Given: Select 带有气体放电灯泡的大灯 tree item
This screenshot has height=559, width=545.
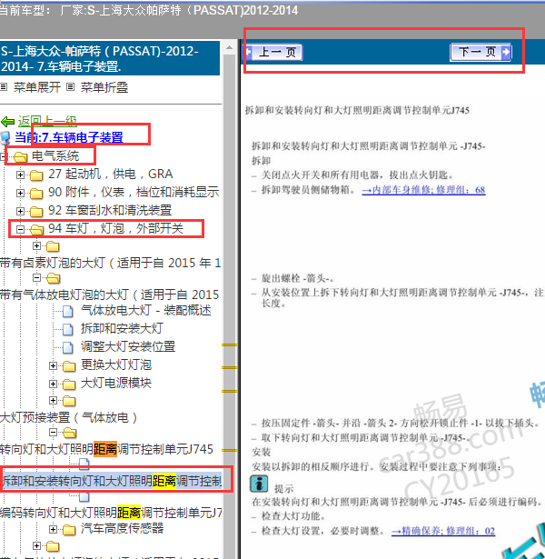Looking at the screenshot, I should pos(109,294).
